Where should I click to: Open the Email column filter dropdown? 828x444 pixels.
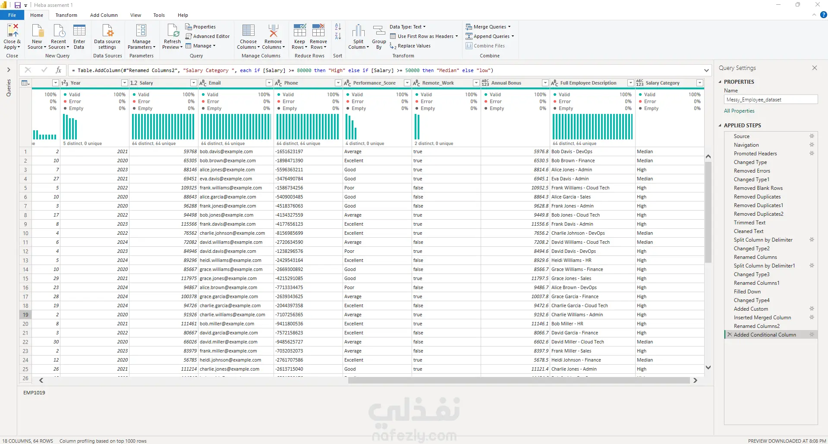pyautogui.click(x=269, y=83)
